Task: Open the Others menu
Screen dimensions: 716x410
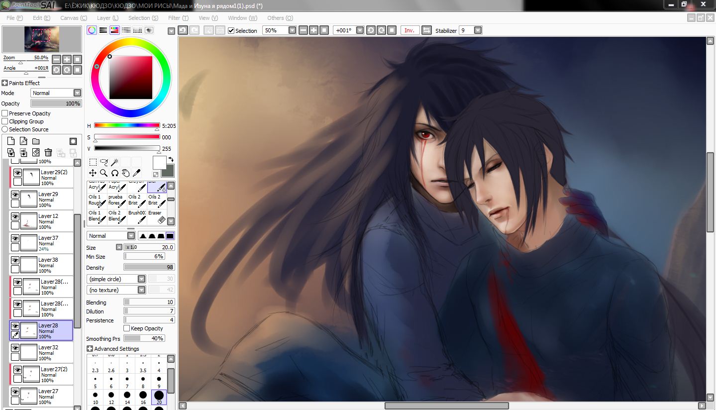Action: (280, 18)
